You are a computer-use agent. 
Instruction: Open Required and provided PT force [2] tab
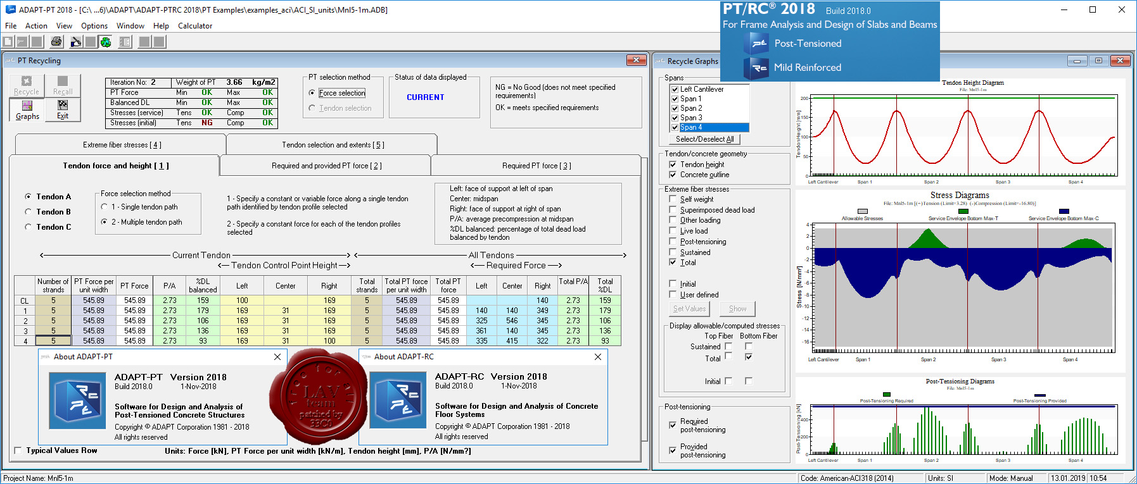pyautogui.click(x=326, y=166)
